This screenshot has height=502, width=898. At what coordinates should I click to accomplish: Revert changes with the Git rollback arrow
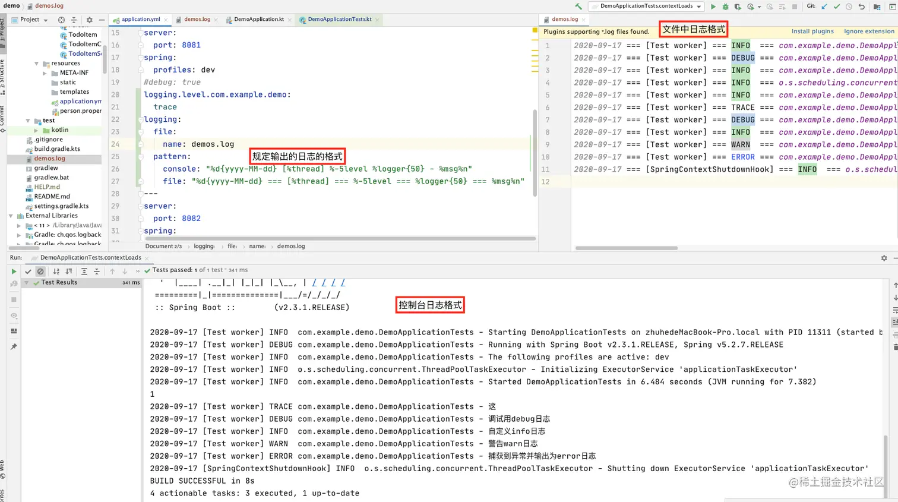pyautogui.click(x=861, y=7)
